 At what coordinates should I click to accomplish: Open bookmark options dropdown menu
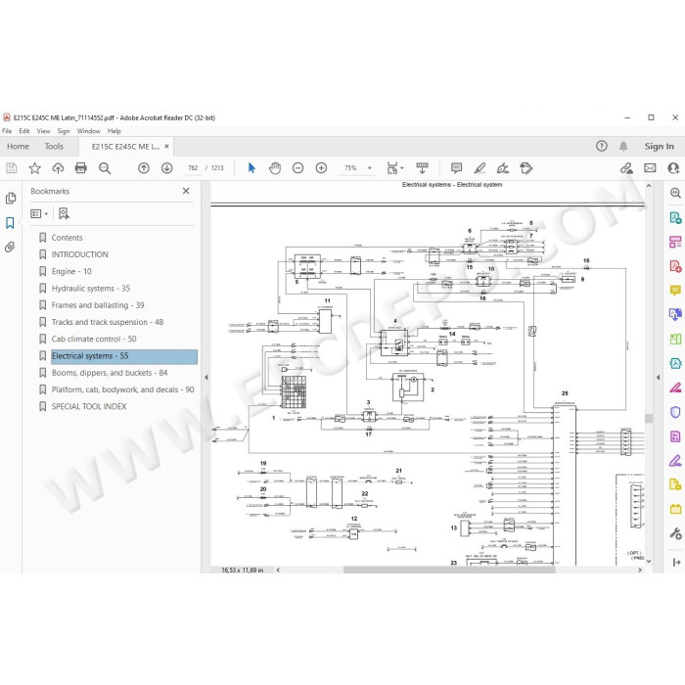(39, 213)
